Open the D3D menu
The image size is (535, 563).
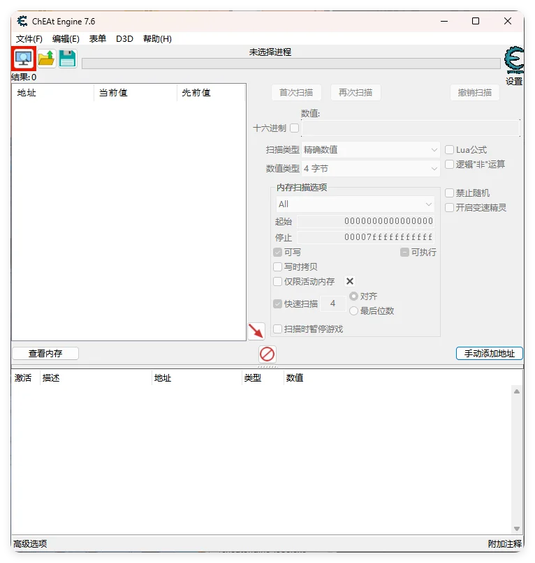124,39
